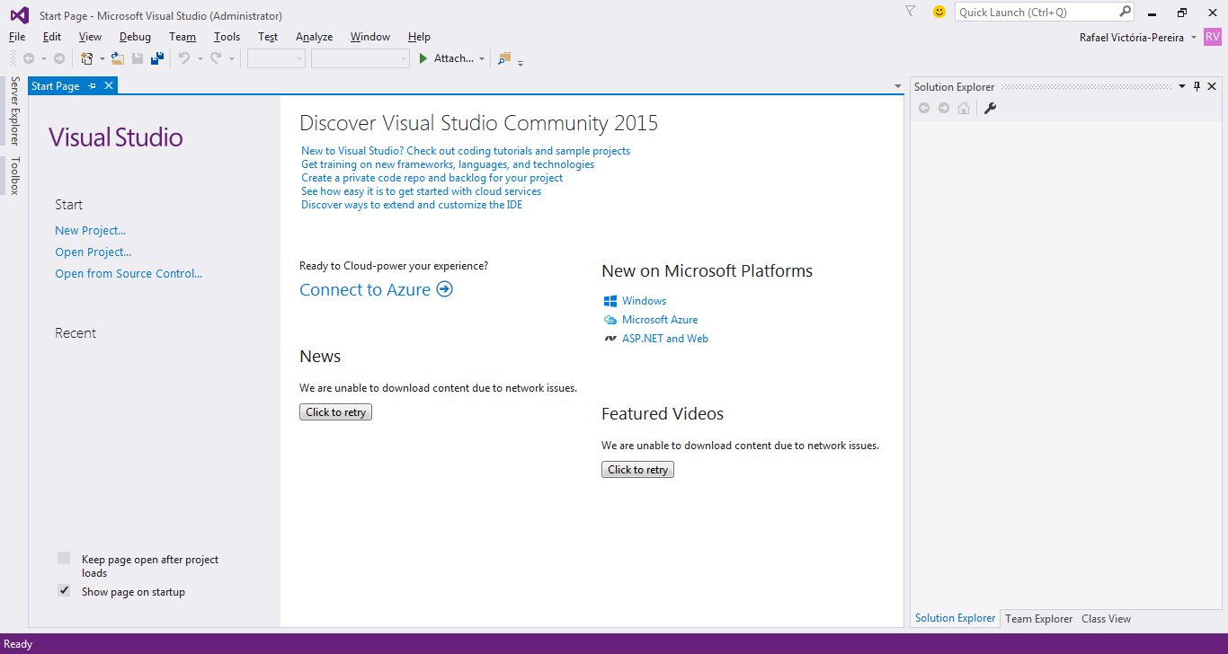Screen dimensions: 1228x654
Task: Click the Navigate Forward arrow in toolbar
Action: coord(58,58)
